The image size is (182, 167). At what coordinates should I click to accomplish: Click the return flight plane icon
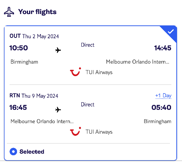(58, 109)
